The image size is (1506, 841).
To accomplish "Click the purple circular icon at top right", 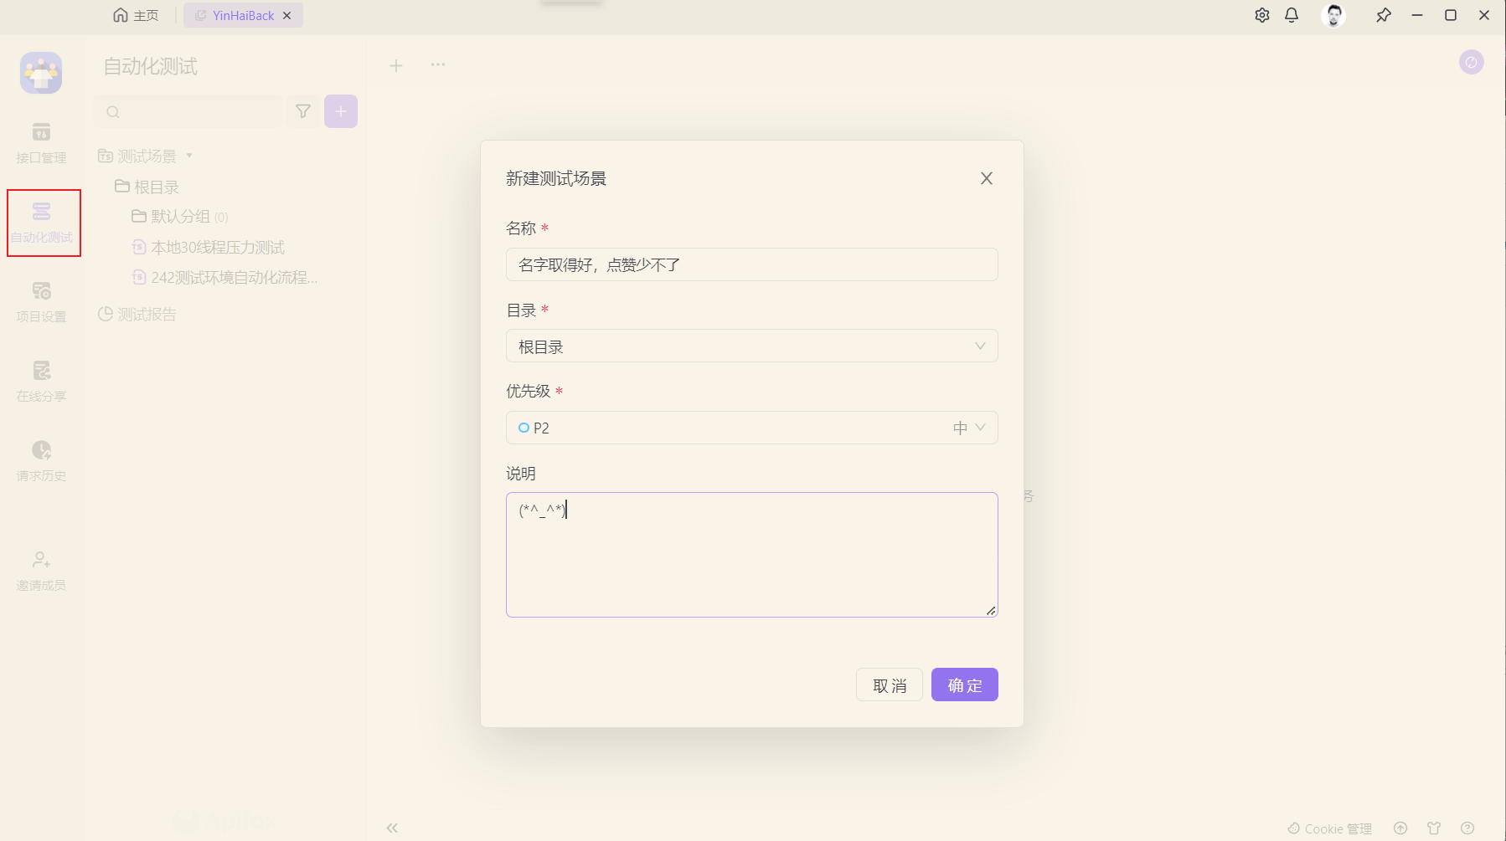I will coord(1472,62).
